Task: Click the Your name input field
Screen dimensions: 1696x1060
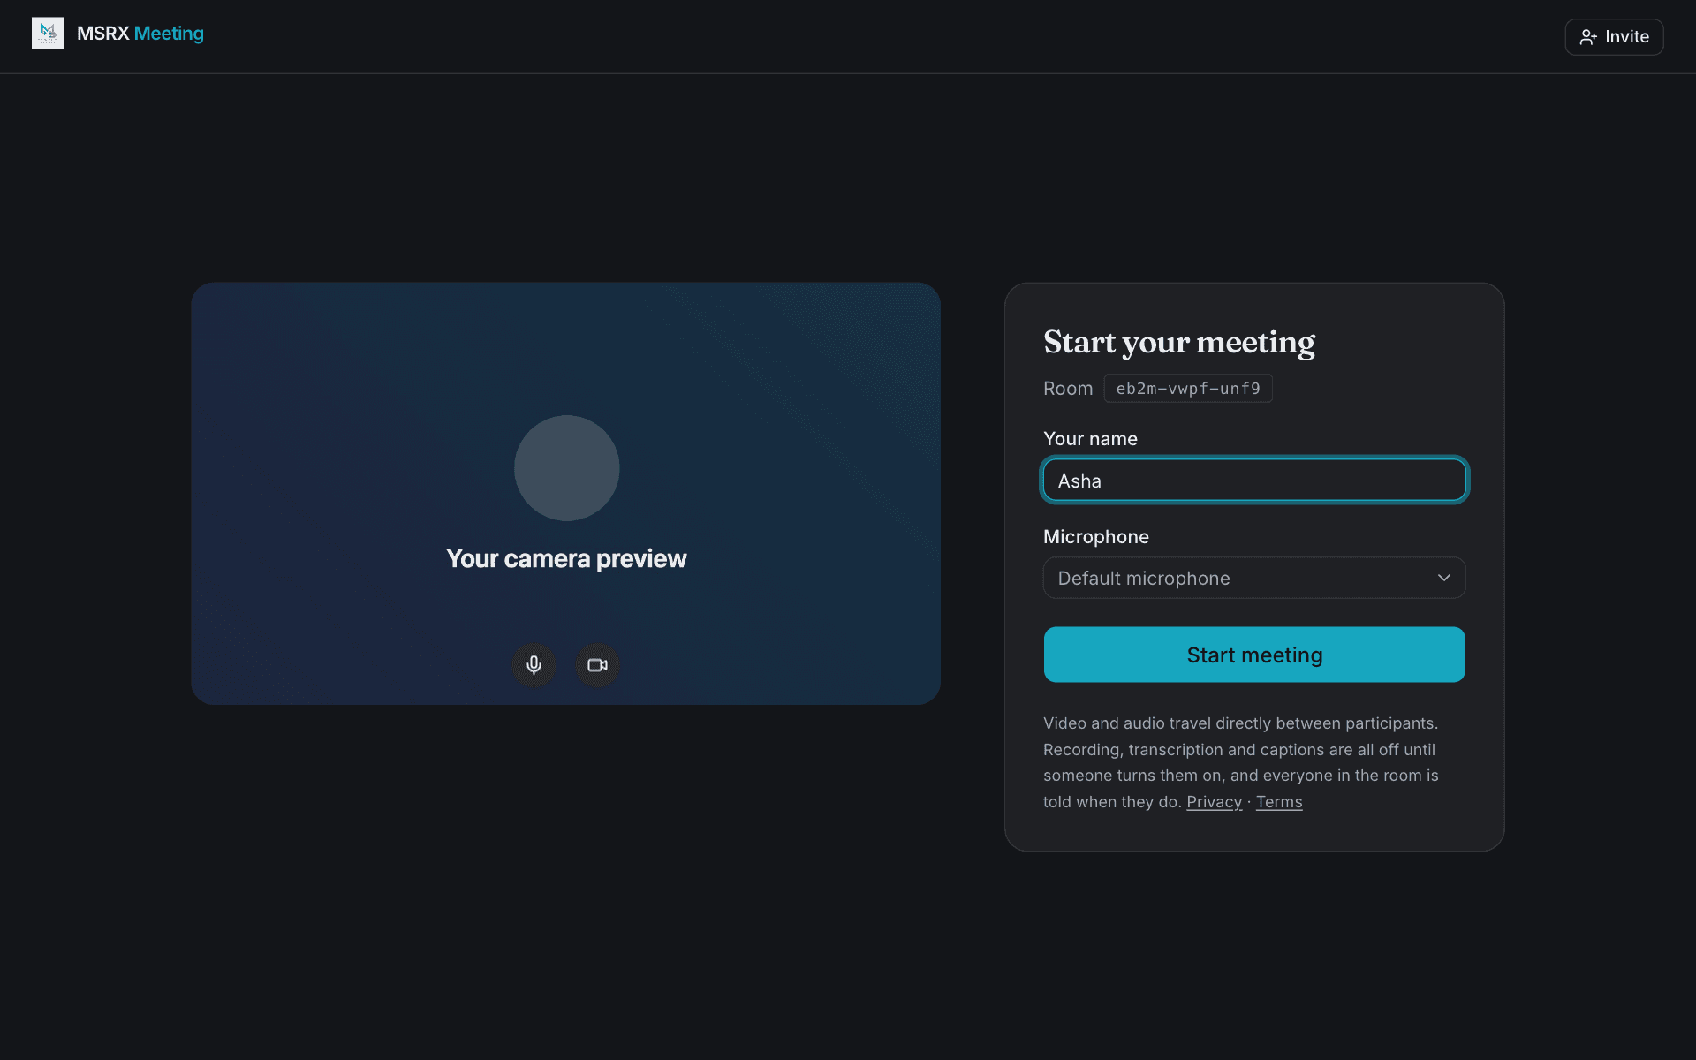Action: [1254, 481]
